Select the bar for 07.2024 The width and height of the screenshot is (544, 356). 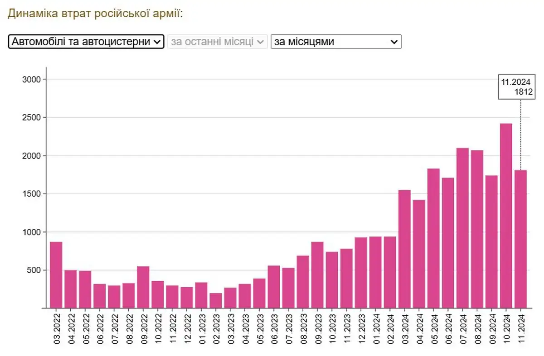click(462, 228)
